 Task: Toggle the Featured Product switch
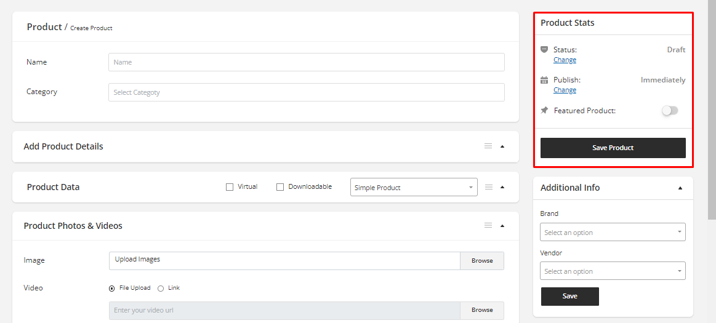coord(669,111)
